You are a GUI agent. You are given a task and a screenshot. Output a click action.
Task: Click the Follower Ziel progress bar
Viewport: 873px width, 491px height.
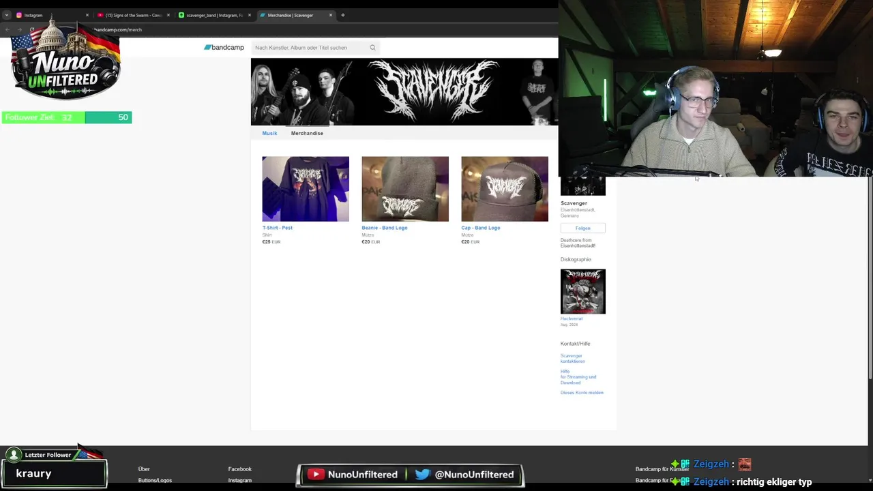click(67, 117)
